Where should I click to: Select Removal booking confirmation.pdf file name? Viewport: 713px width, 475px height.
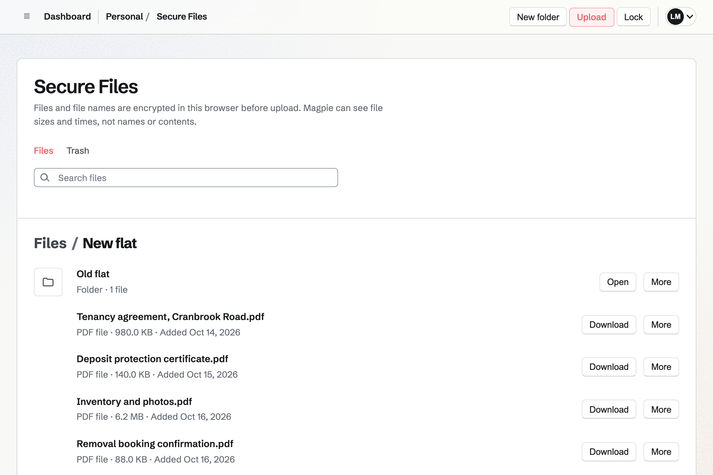tap(155, 444)
